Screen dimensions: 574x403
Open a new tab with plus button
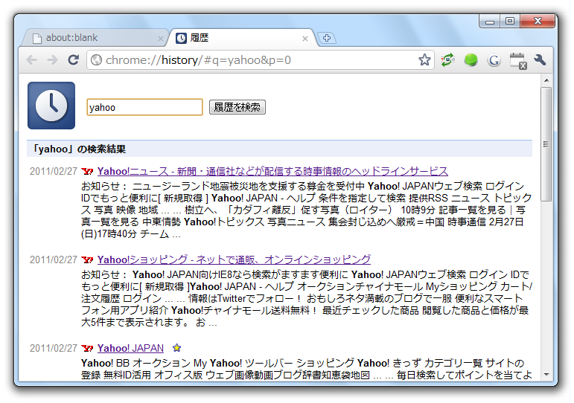[x=327, y=38]
